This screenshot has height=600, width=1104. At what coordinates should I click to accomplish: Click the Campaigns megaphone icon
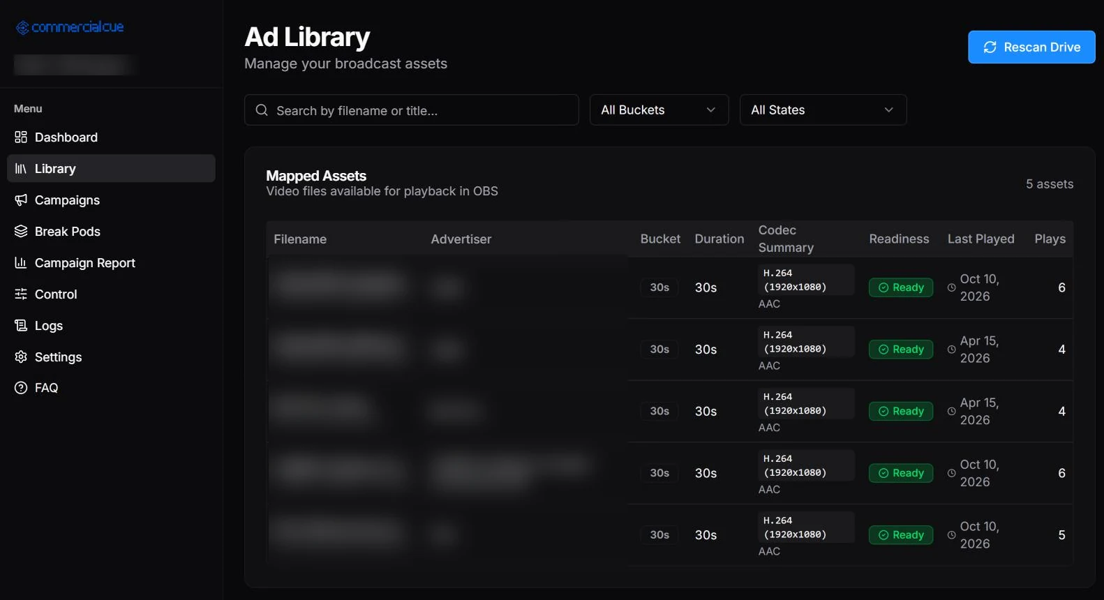coord(21,200)
